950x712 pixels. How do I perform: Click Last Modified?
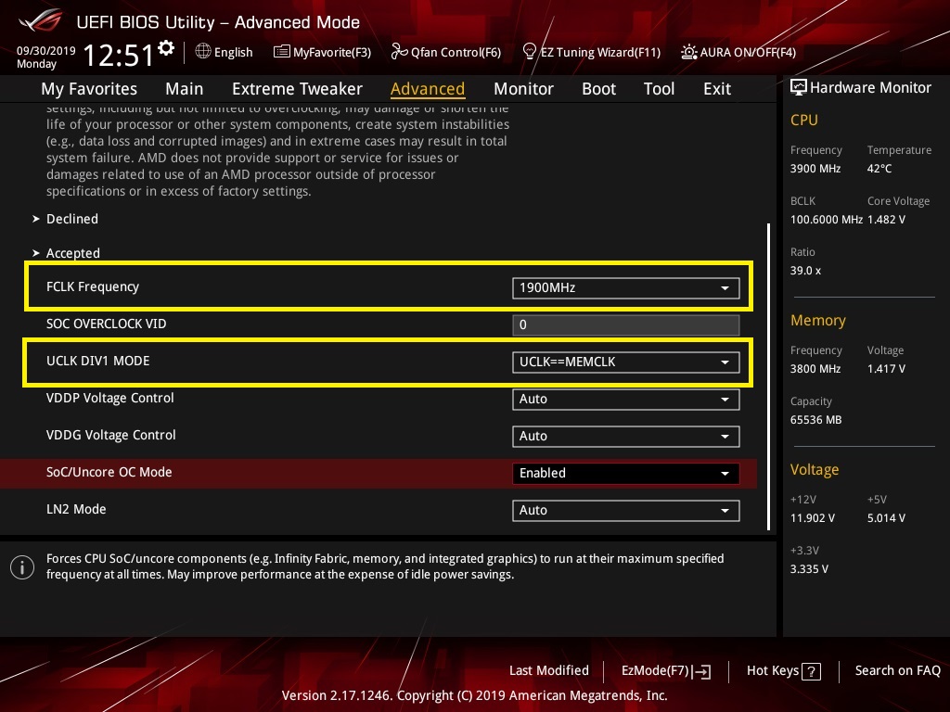549,671
